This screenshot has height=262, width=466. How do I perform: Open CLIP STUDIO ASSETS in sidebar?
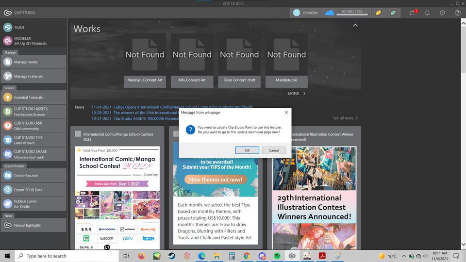click(x=33, y=112)
